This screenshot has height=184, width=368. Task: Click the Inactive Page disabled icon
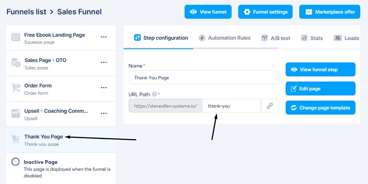15,162
